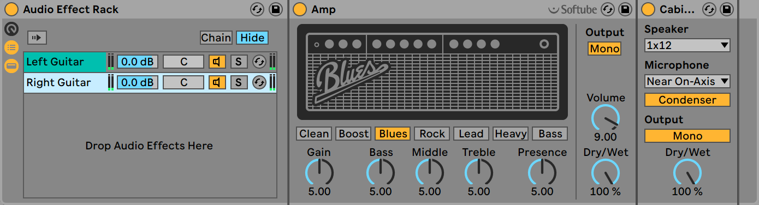Click Cabinet Dry/Wet value 100 %
The height and width of the screenshot is (205, 759).
687,191
